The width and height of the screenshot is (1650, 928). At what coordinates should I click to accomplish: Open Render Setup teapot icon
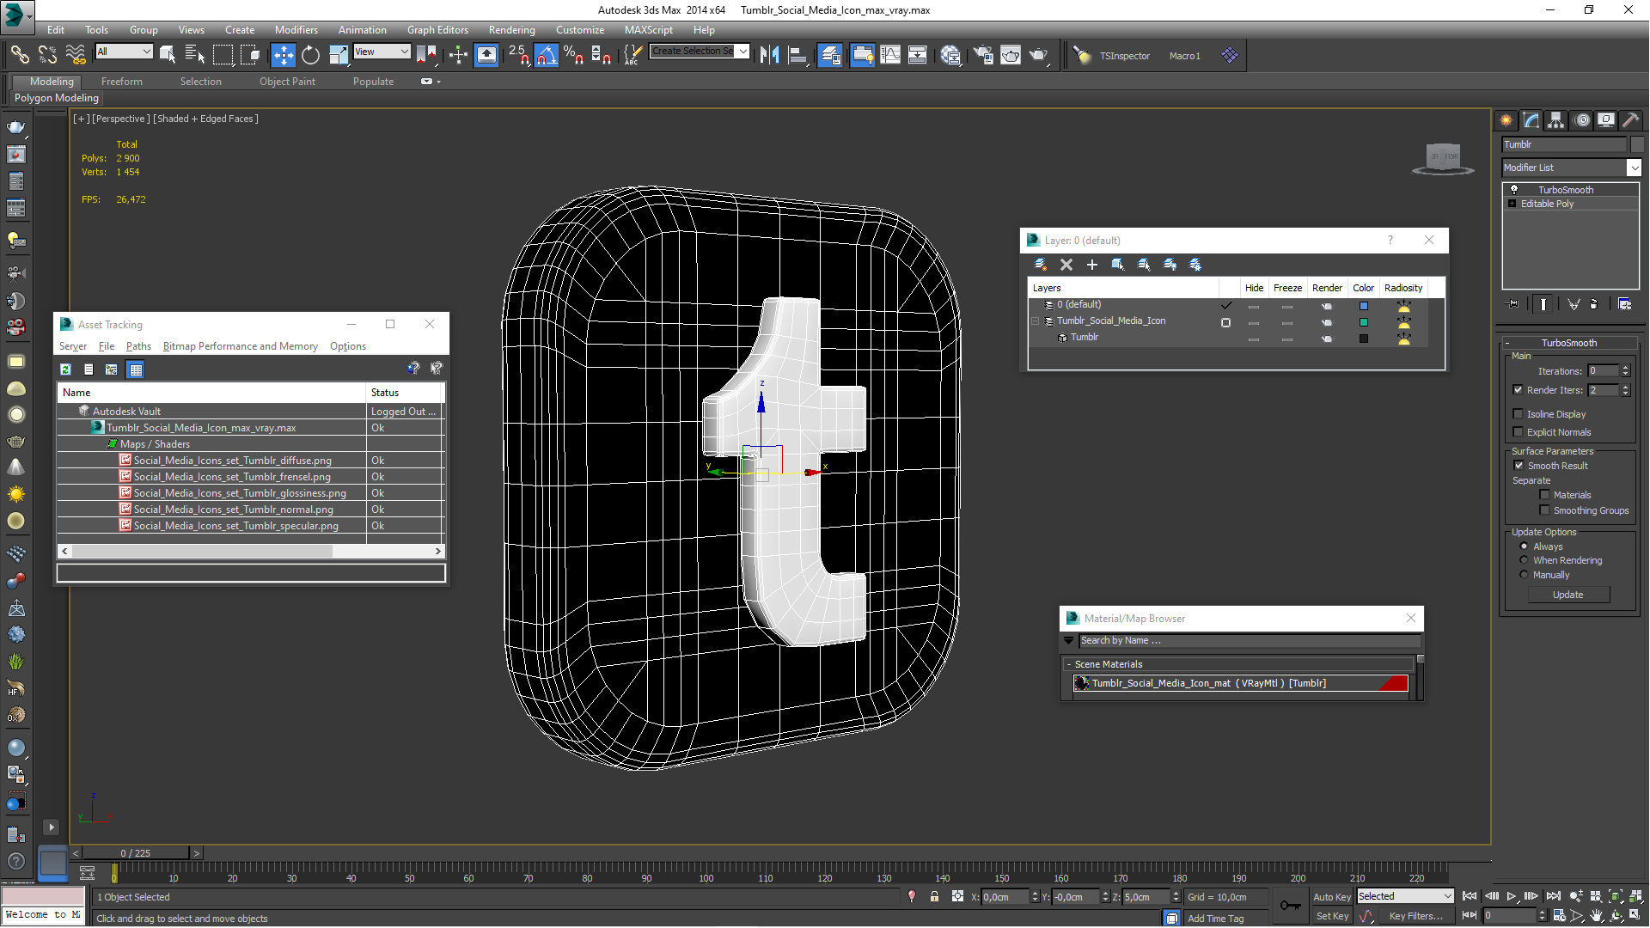982,55
